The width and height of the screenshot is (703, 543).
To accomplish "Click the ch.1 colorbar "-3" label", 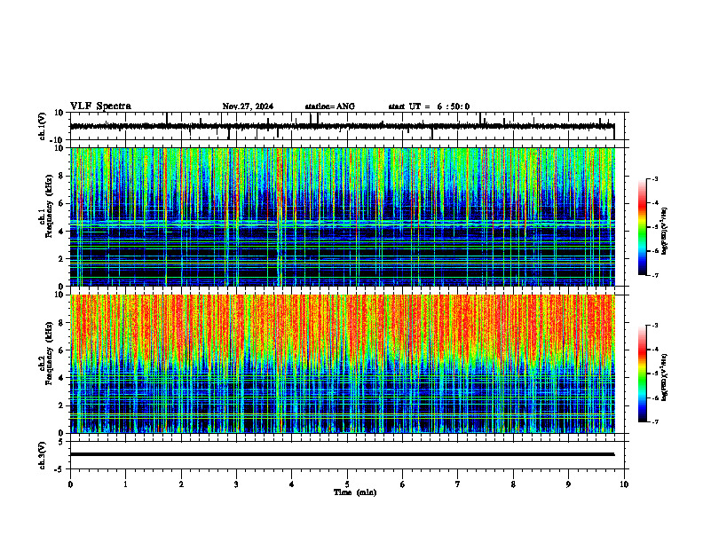I will coord(655,178).
